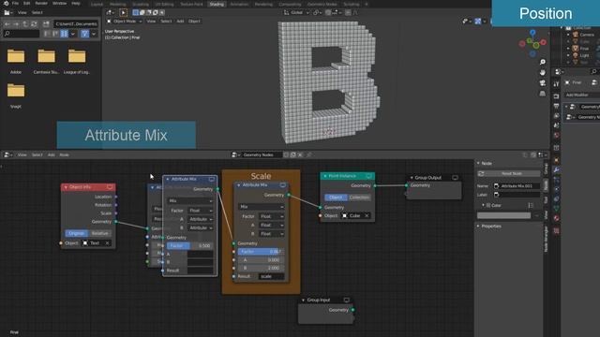Expand the Properties panel in sidebar

click(x=491, y=227)
